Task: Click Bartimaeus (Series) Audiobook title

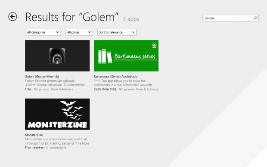Action: [115, 77]
